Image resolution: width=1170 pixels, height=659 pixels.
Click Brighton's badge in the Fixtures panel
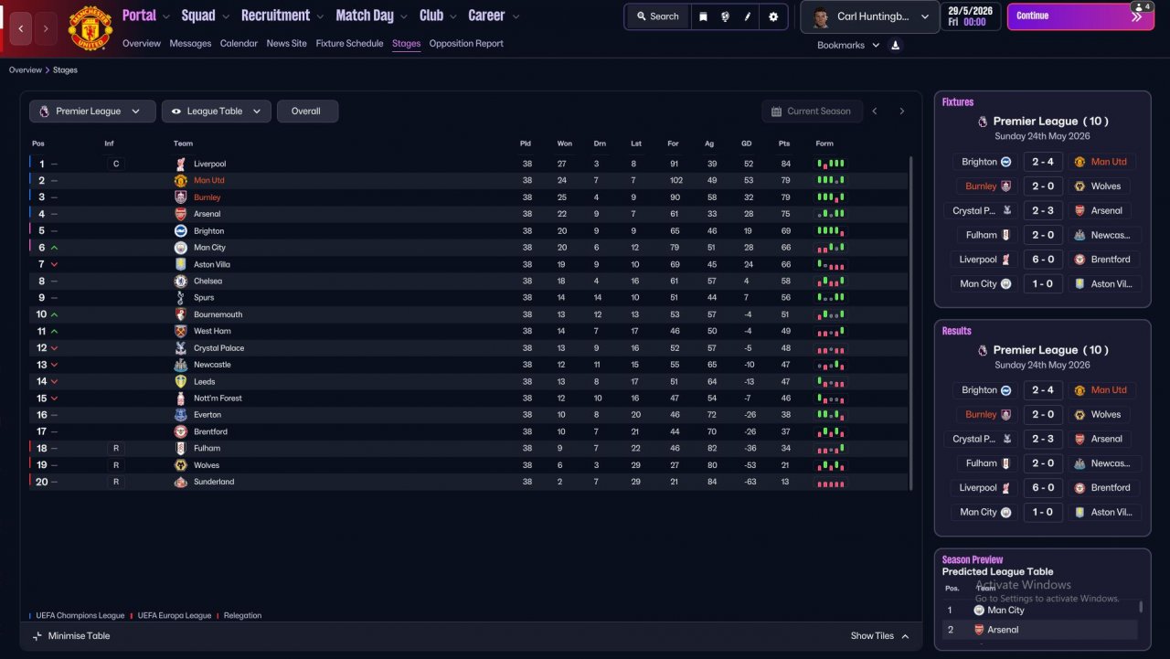(1005, 162)
